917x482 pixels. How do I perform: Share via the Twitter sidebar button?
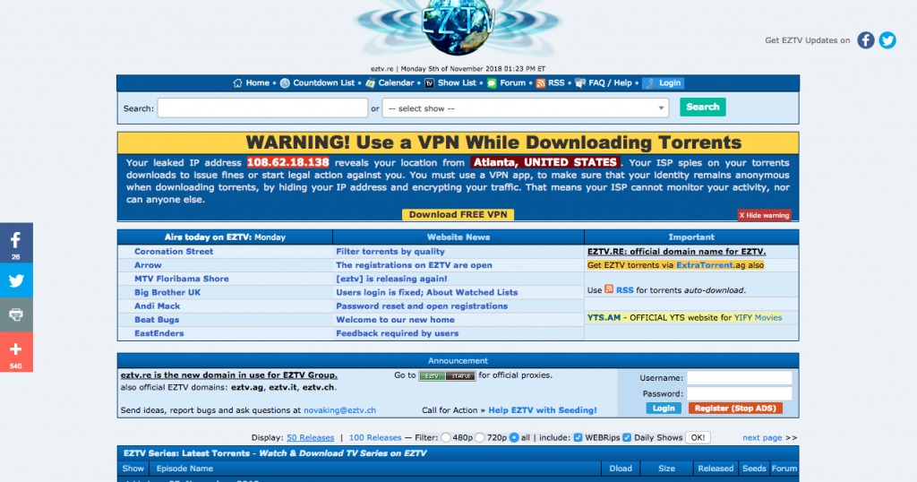[x=16, y=280]
